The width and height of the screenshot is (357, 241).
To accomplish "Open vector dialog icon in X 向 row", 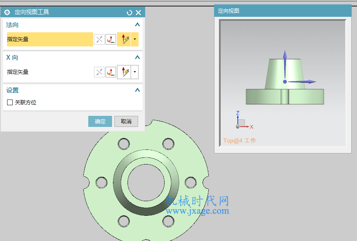I will click(111, 72).
